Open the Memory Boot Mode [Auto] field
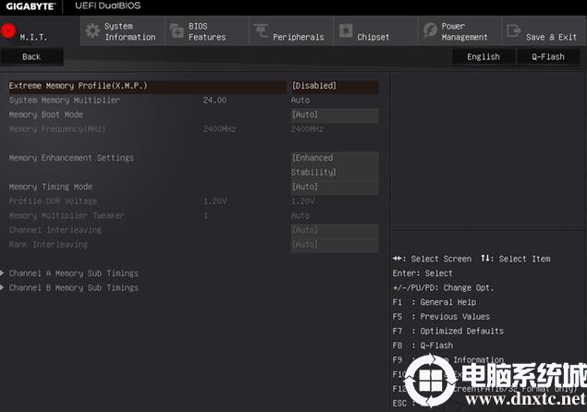587x412 pixels. tap(335, 115)
